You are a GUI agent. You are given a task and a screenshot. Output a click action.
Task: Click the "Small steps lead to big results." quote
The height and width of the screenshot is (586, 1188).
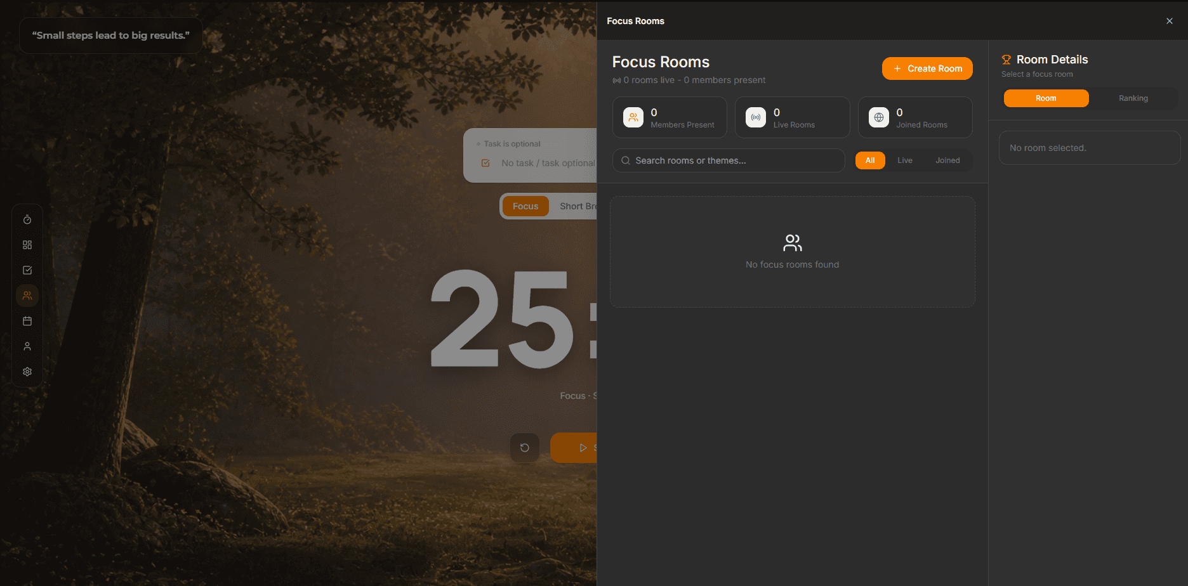click(111, 36)
